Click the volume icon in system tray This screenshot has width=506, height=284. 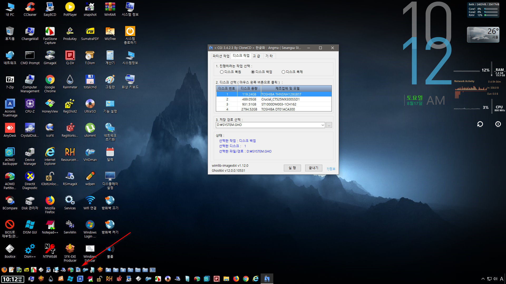(x=495, y=279)
